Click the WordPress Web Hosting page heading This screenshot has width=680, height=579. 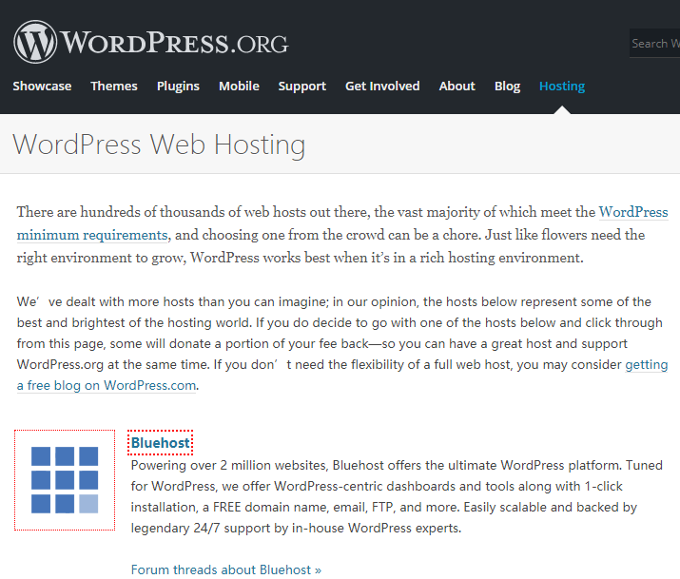[159, 145]
